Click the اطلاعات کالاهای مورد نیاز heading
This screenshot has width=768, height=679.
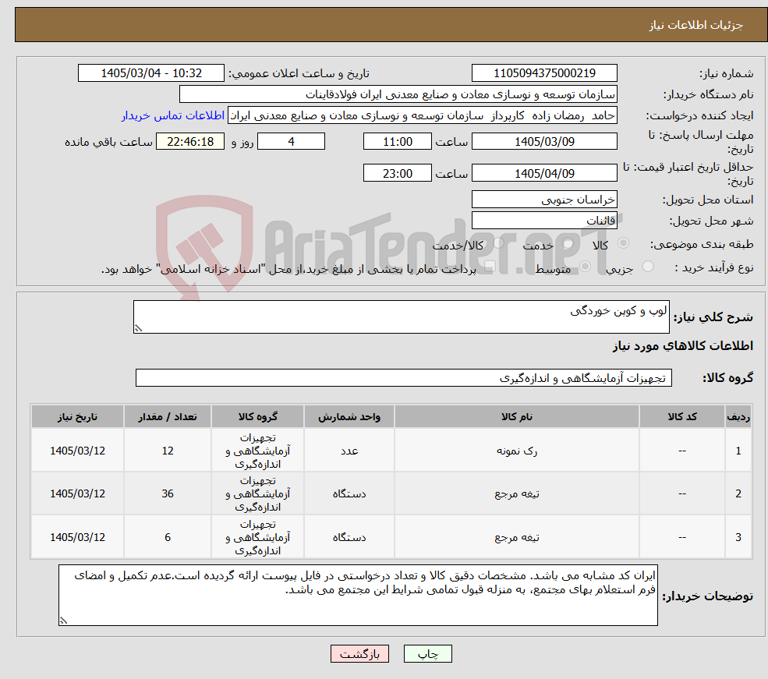[x=683, y=346]
